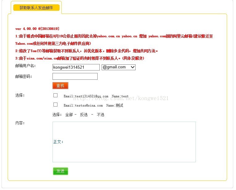Focus the 邮箱密码 password field

coord(75,76)
